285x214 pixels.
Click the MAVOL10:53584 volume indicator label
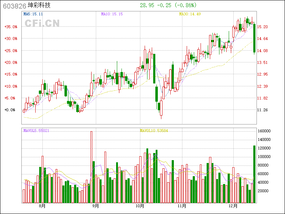[x=154, y=131]
